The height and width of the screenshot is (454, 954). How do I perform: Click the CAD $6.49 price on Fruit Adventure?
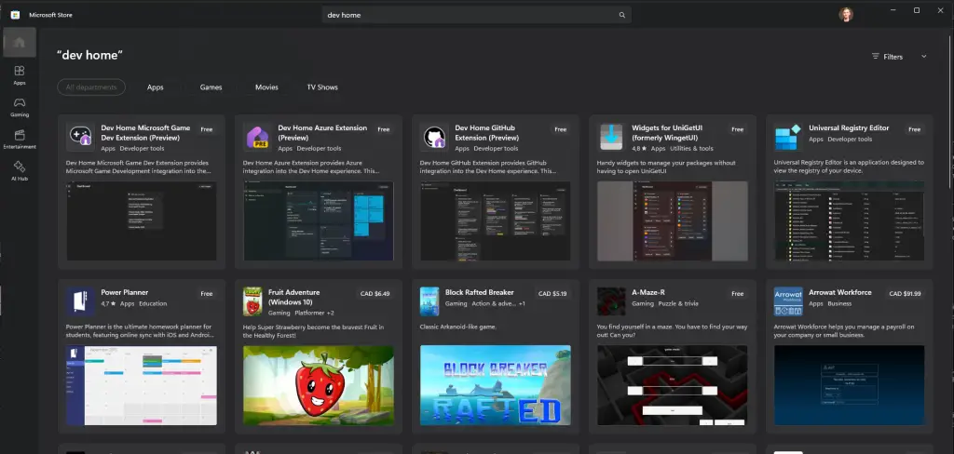[x=376, y=293]
